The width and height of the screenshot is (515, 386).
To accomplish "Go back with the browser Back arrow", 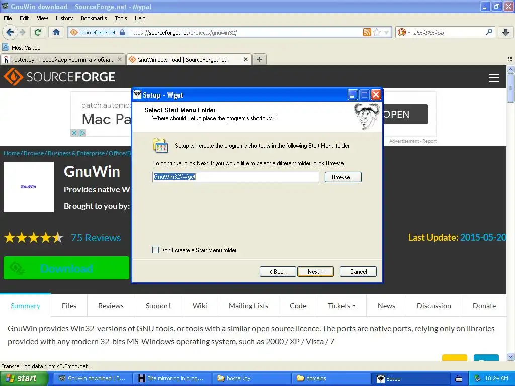I will 10,32.
